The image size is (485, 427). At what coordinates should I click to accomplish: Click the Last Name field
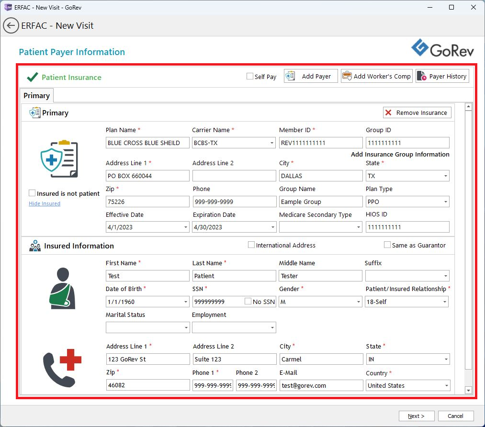pos(234,276)
